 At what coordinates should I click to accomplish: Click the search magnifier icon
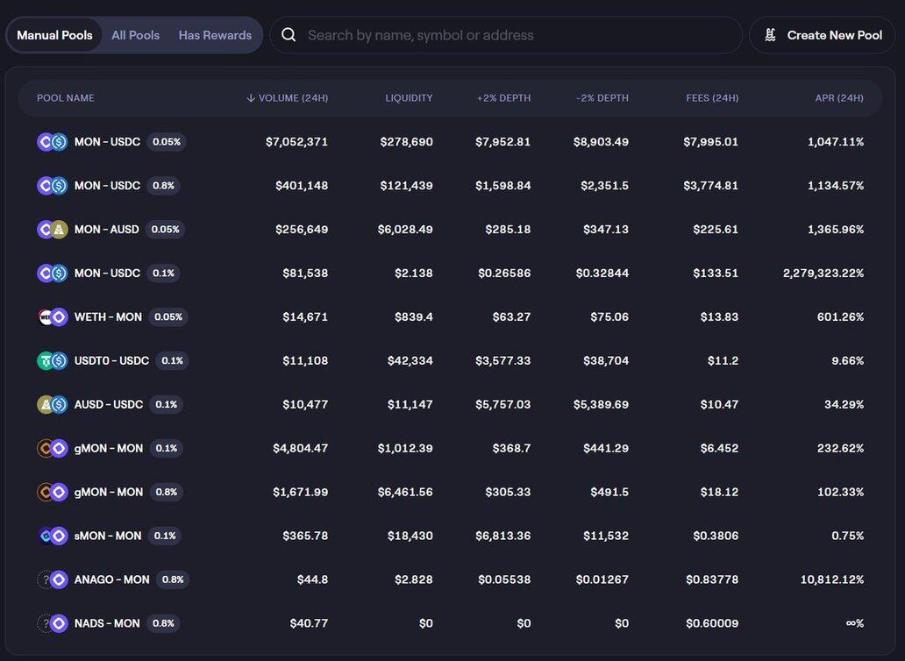point(288,35)
